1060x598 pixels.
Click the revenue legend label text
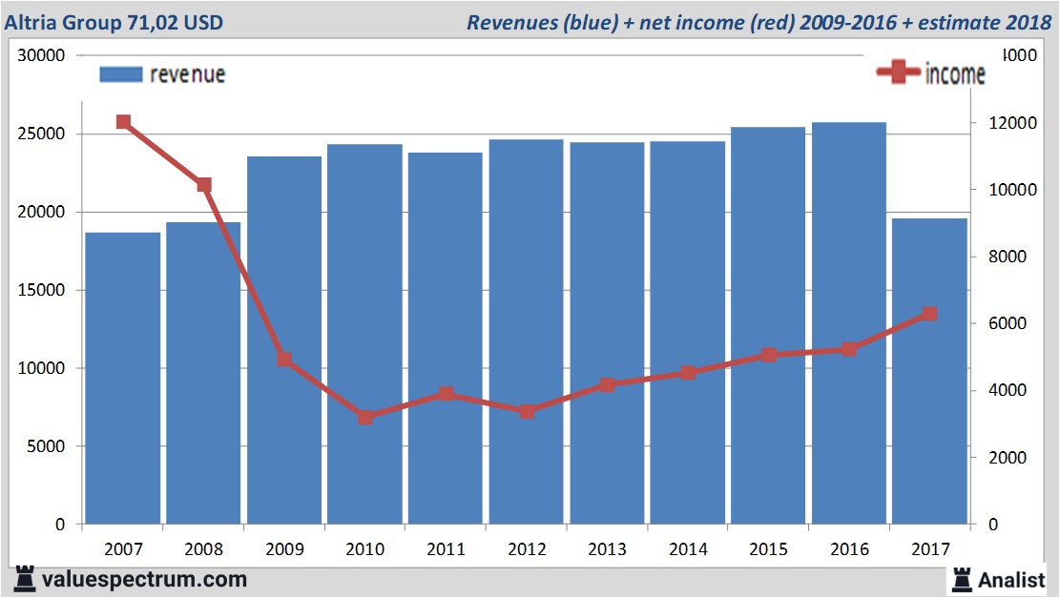click(x=187, y=74)
